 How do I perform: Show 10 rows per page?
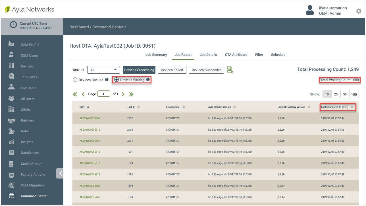click(x=327, y=94)
